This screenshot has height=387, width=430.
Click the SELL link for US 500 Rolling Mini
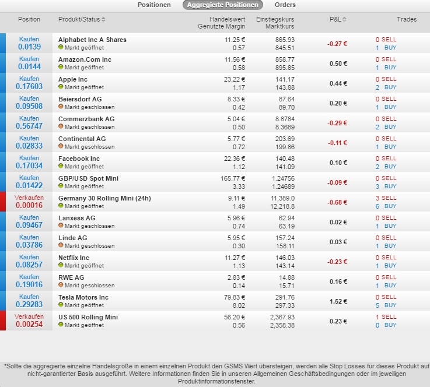[389, 317]
